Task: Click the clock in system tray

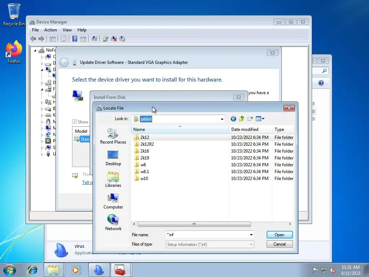Action: click(351, 270)
